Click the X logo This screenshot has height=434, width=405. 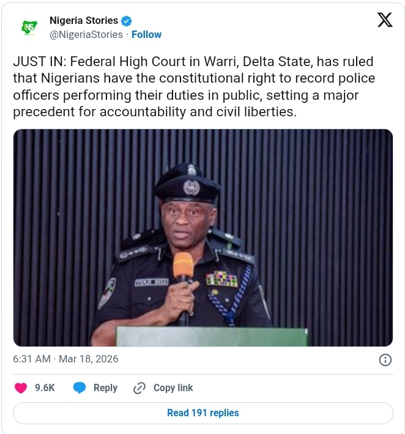pyautogui.click(x=384, y=21)
